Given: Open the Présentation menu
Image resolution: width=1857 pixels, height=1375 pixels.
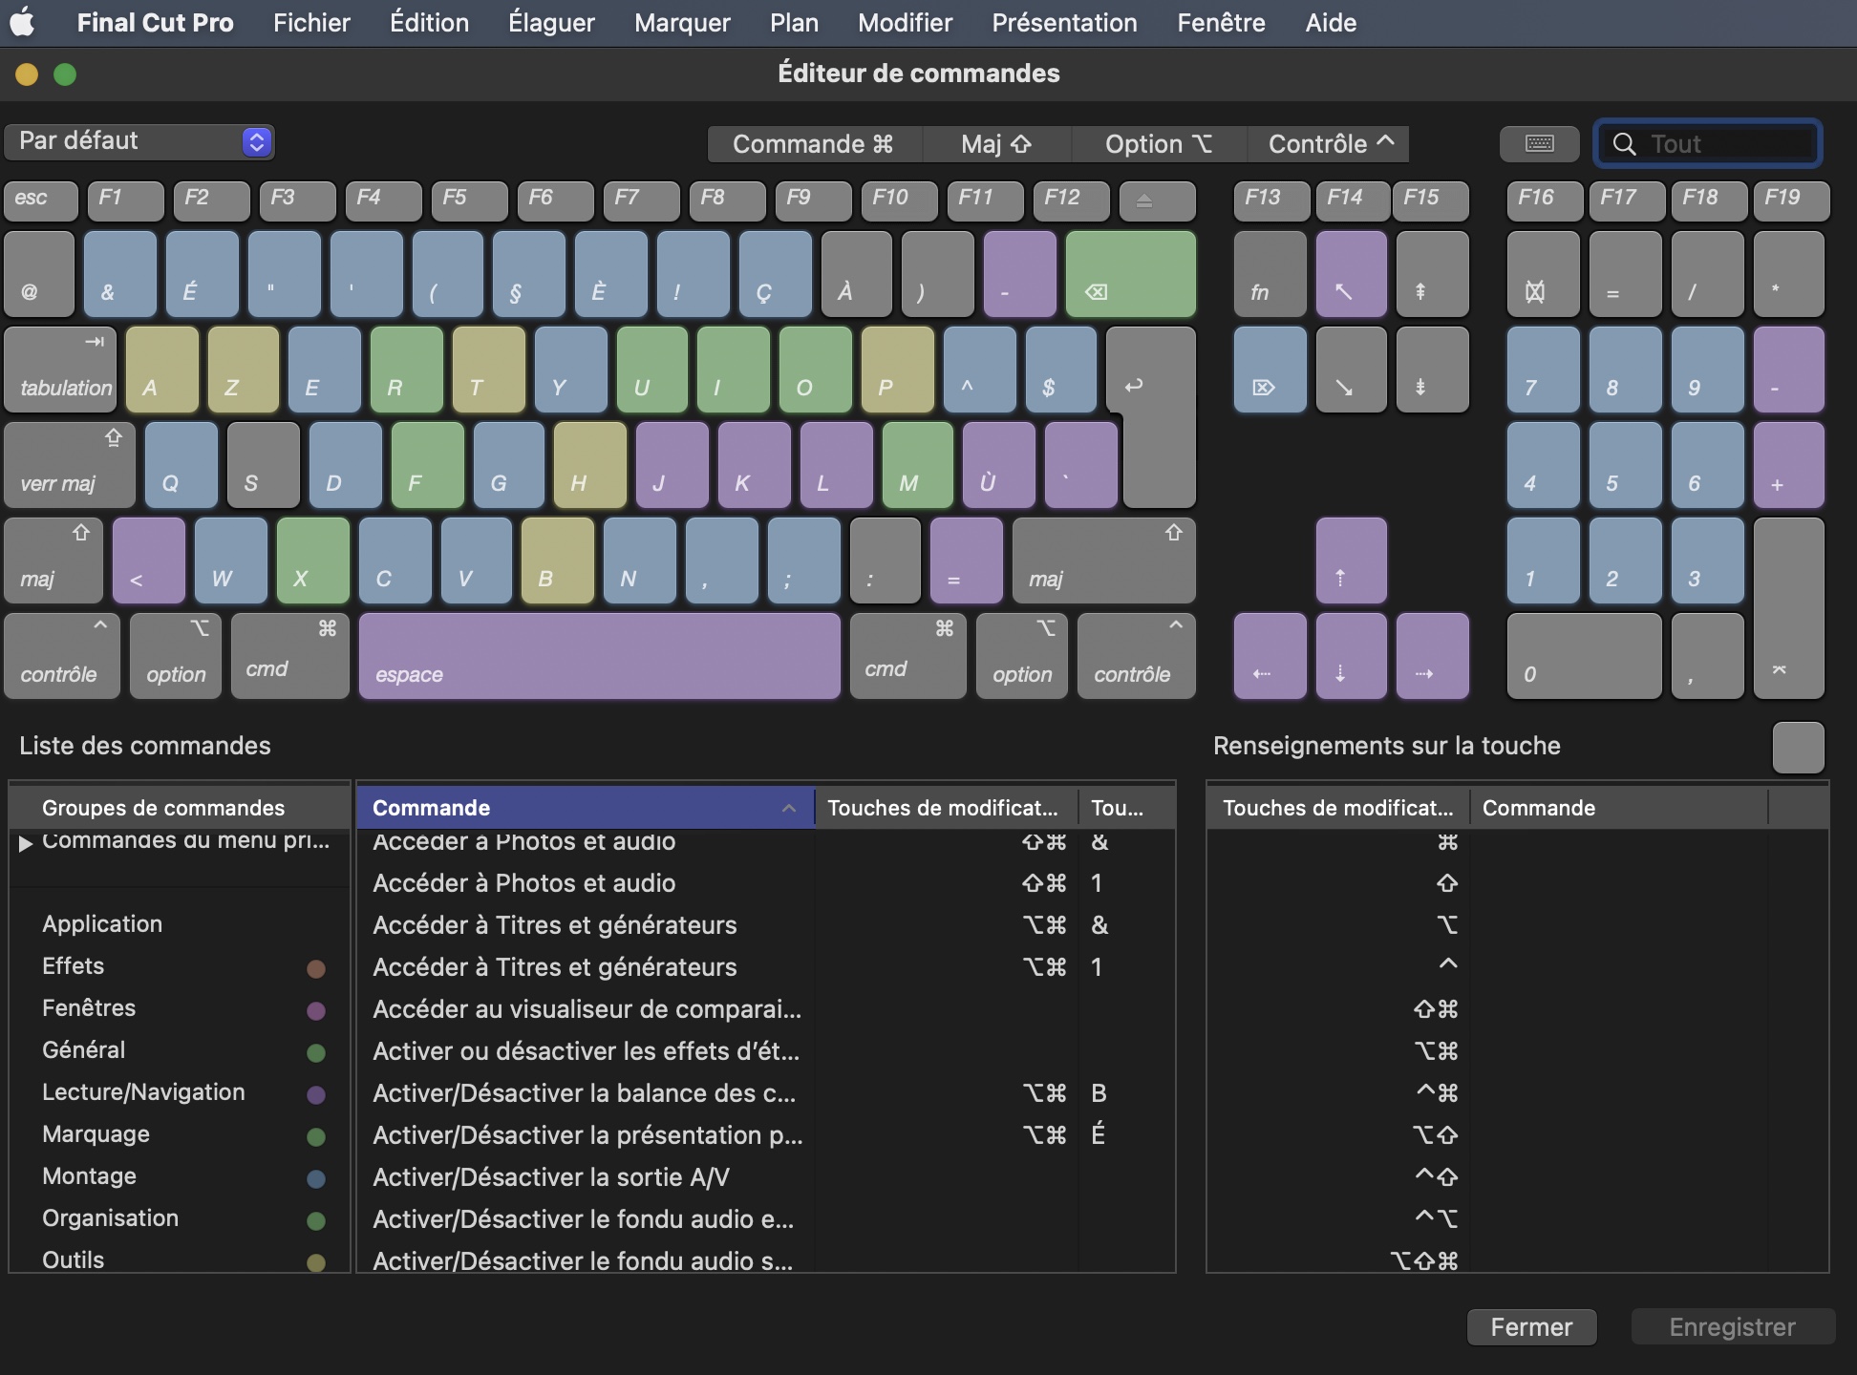Looking at the screenshot, I should click(x=1063, y=22).
